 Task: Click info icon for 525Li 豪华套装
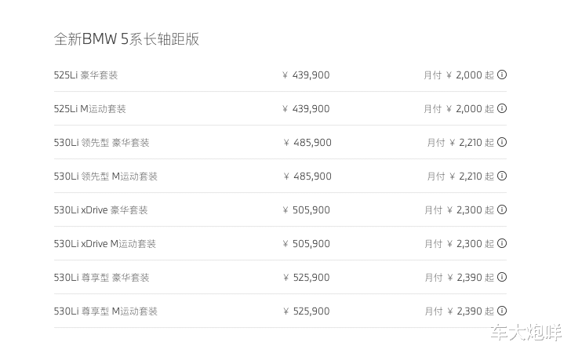[502, 75]
